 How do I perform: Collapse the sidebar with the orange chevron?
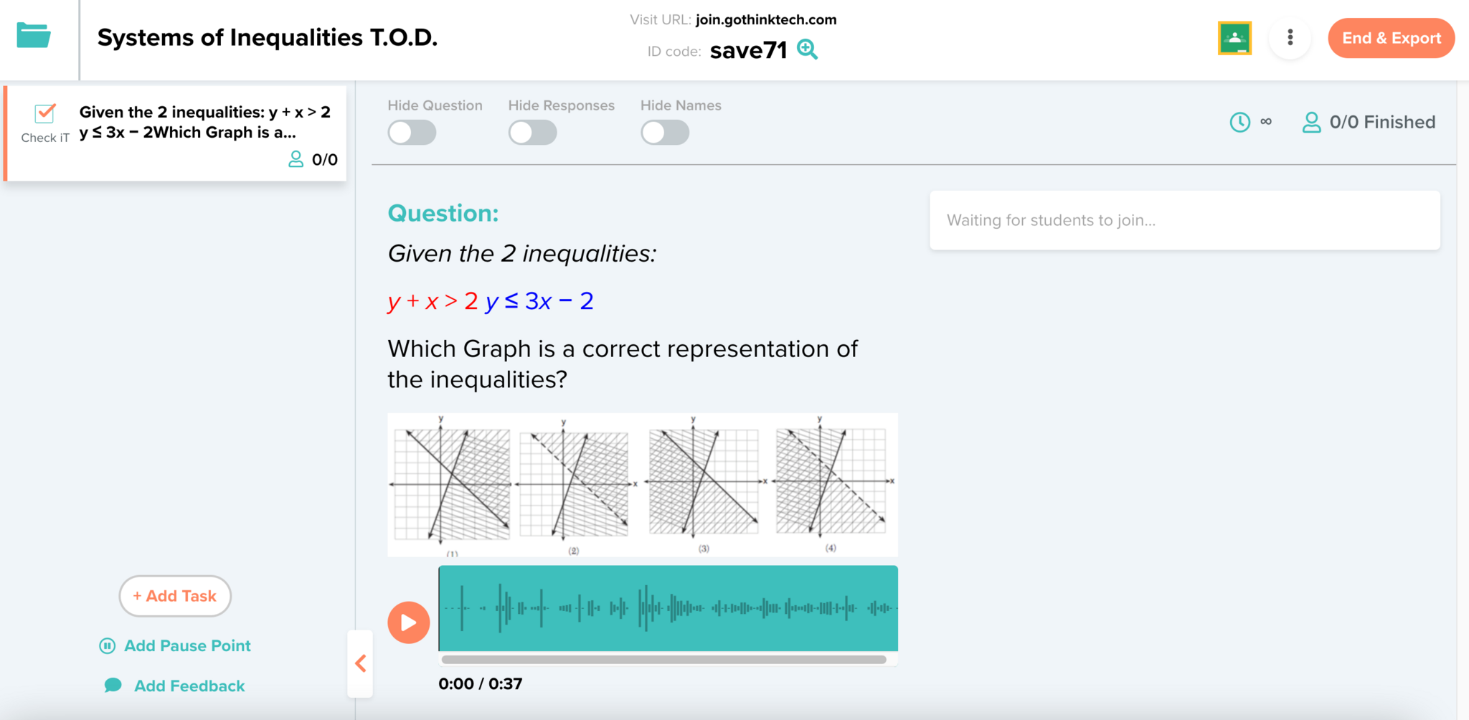361,663
